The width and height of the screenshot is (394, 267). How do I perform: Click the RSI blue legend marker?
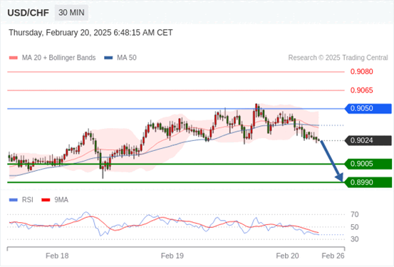[14, 200]
